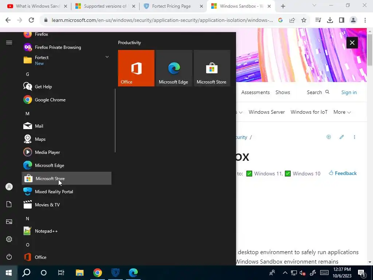Jump to letter M app group header
Viewport: 373px width, 280px height.
tap(28, 114)
